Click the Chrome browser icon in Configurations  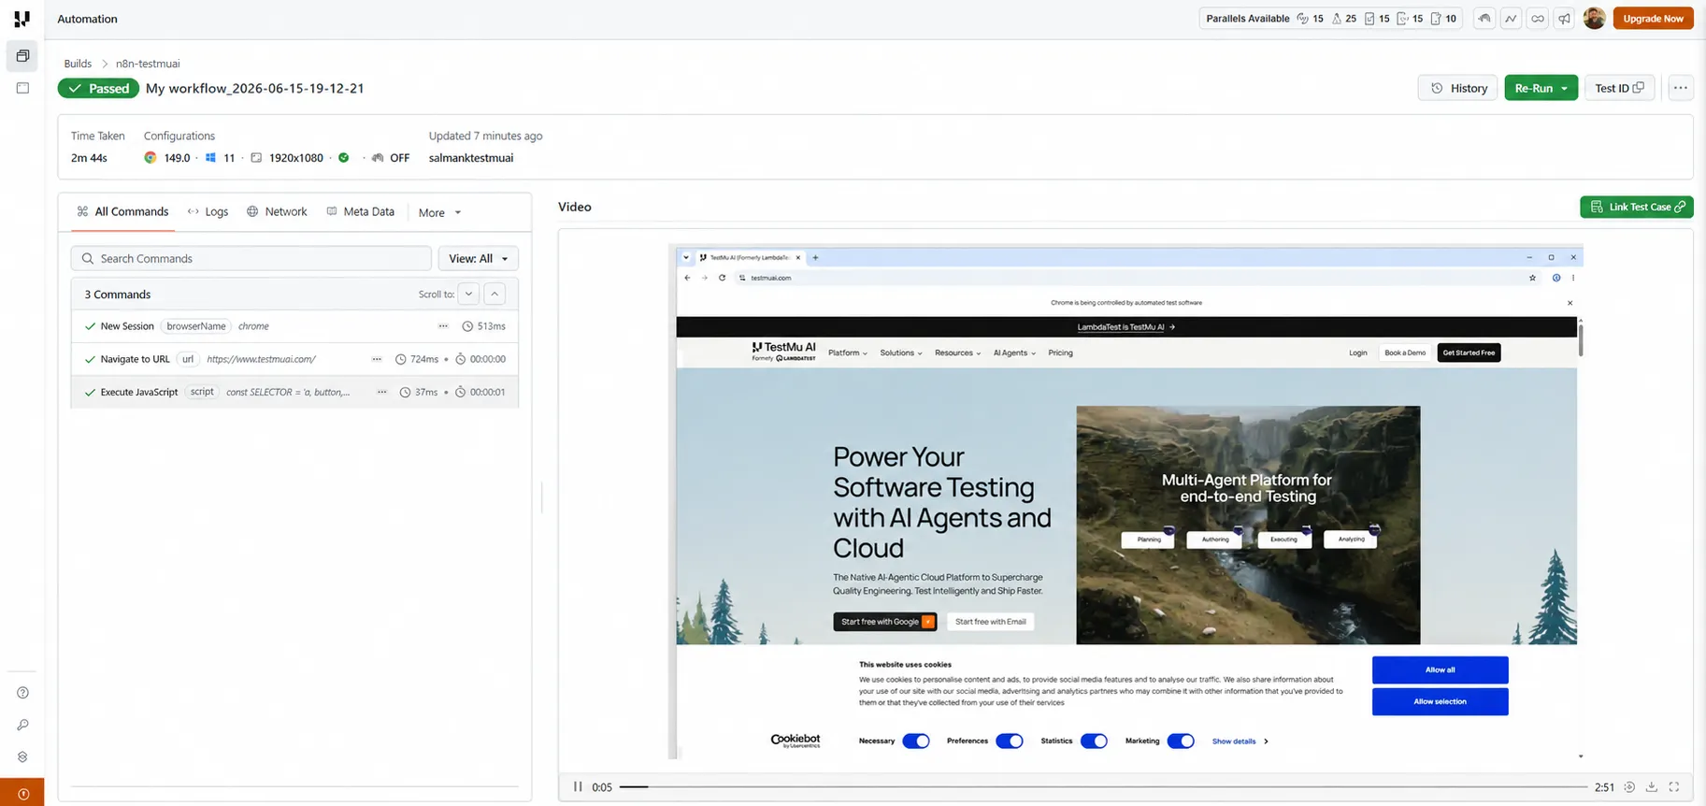(x=151, y=158)
